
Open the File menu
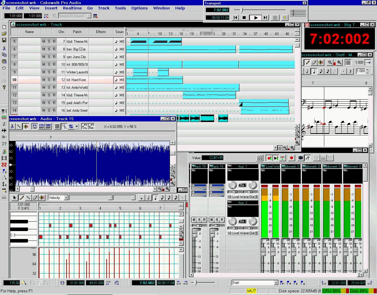6,8
